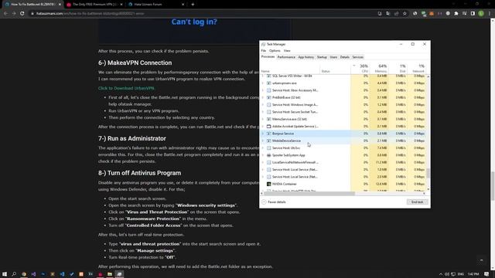Select the Bonjour Service process
The image size is (495, 278).
pos(343,134)
